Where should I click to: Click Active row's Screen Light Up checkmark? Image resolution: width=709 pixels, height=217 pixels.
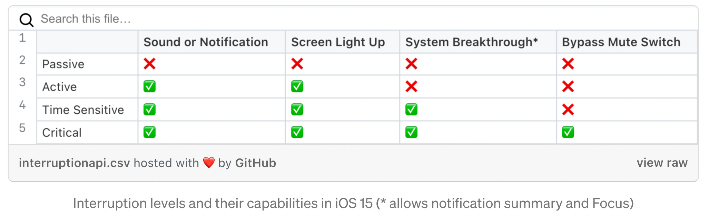coord(297,86)
